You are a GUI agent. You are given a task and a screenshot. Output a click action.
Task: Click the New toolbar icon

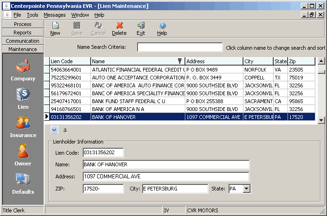click(x=55, y=26)
